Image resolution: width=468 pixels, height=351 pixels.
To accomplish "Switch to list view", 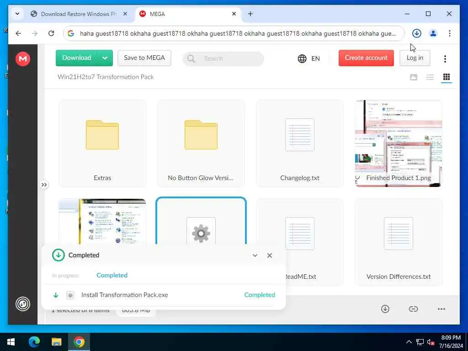I will coord(430,77).
